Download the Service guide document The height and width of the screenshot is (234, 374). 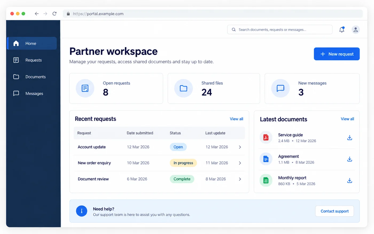pos(349,138)
